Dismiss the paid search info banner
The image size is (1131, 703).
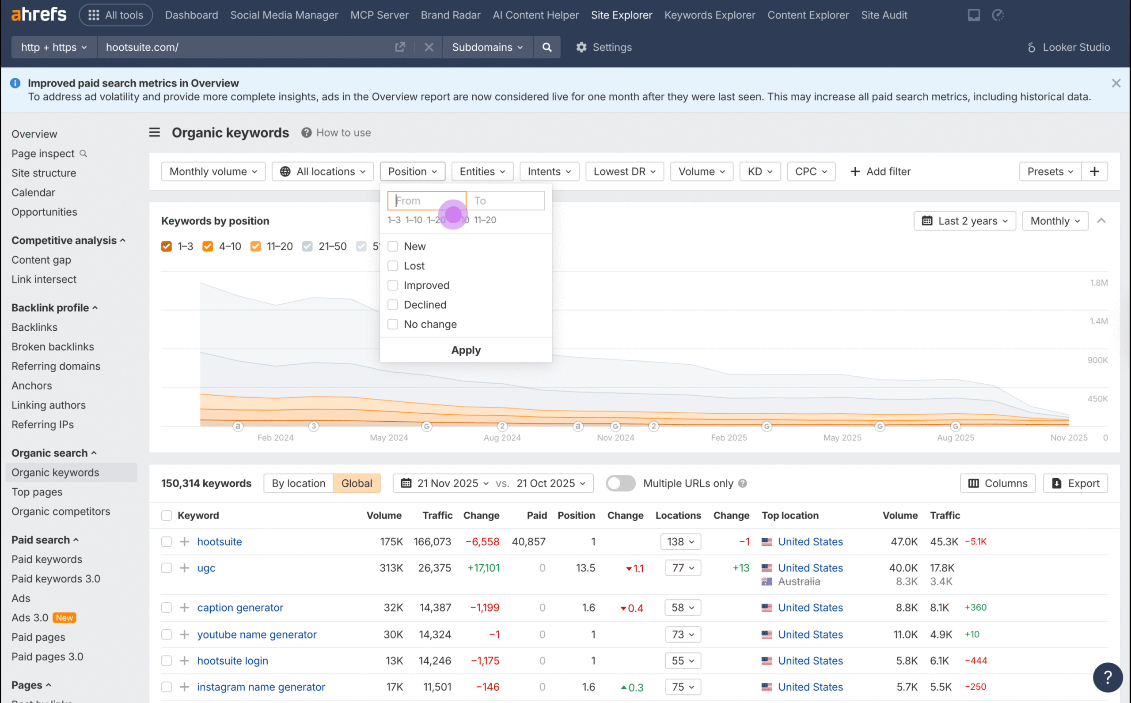(1116, 83)
